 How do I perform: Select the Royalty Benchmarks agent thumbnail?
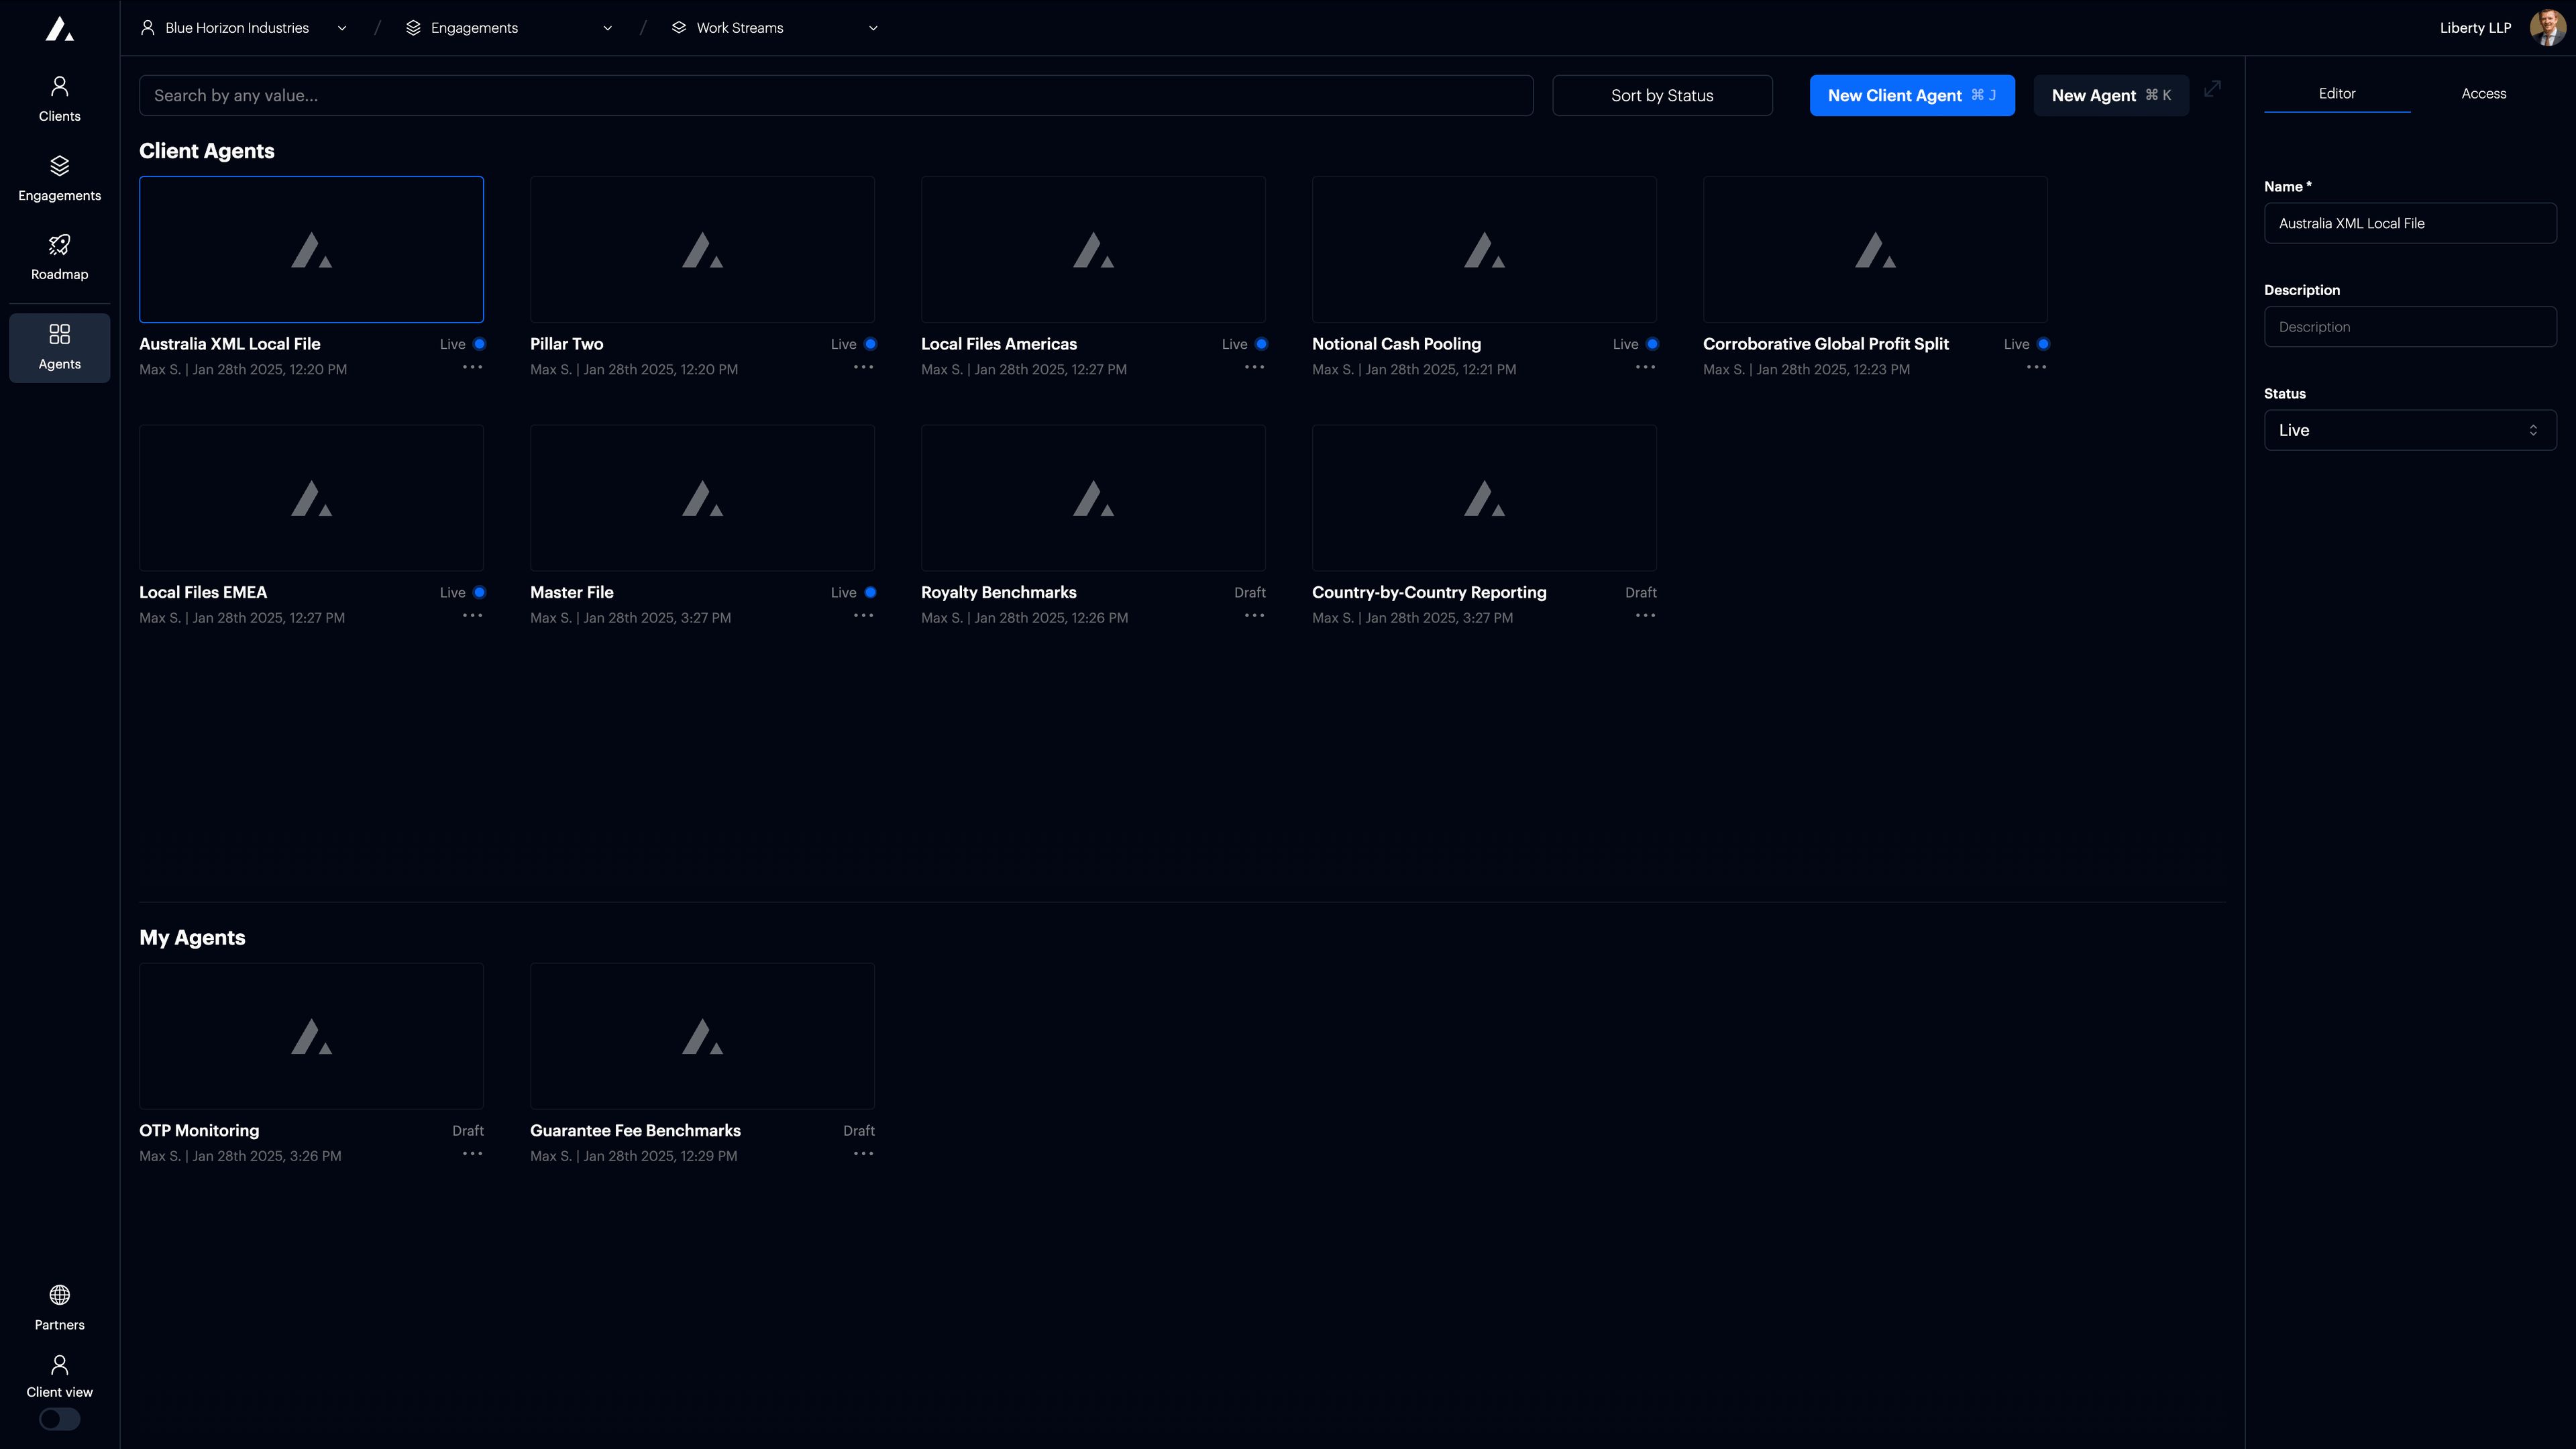point(1093,498)
